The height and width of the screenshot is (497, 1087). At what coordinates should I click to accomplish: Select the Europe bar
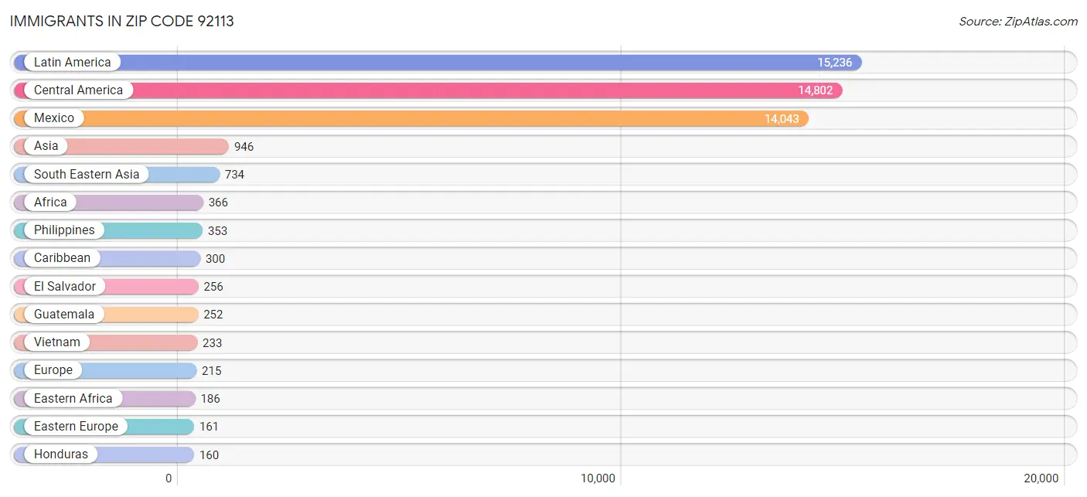(x=139, y=370)
